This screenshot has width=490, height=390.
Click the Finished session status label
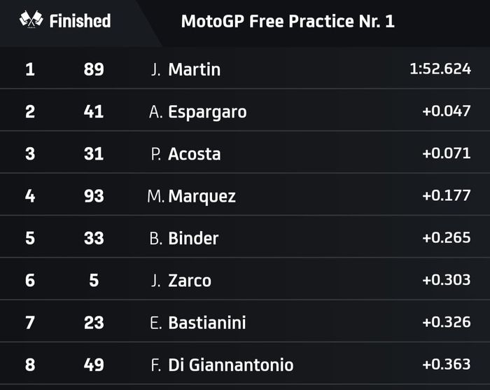(x=80, y=21)
